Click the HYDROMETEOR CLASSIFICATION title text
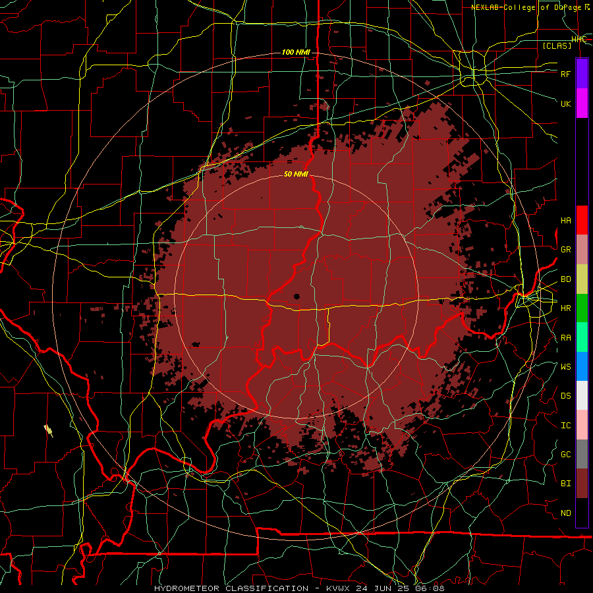The width and height of the screenshot is (593, 593). click(x=231, y=588)
